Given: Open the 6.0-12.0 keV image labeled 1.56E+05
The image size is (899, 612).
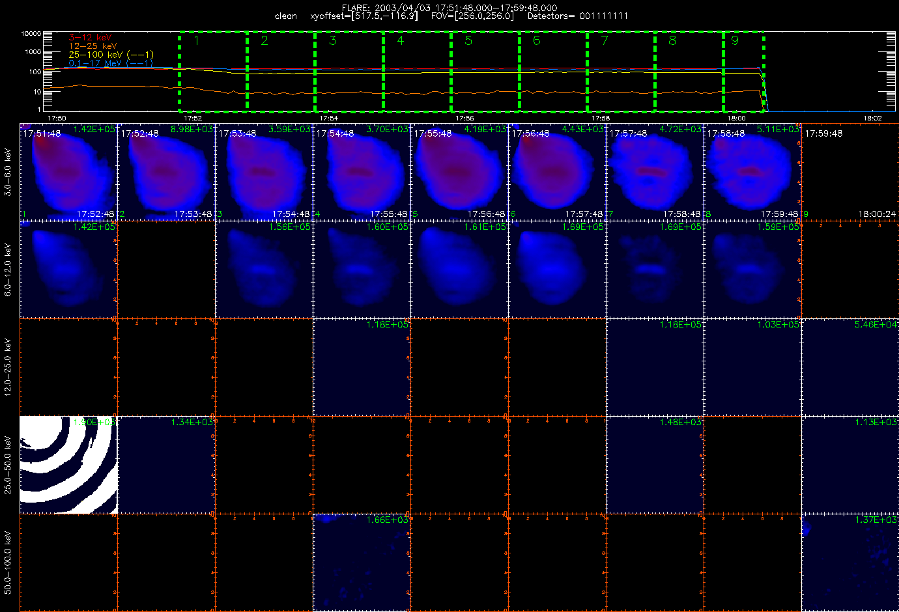Looking at the screenshot, I should tap(264, 270).
